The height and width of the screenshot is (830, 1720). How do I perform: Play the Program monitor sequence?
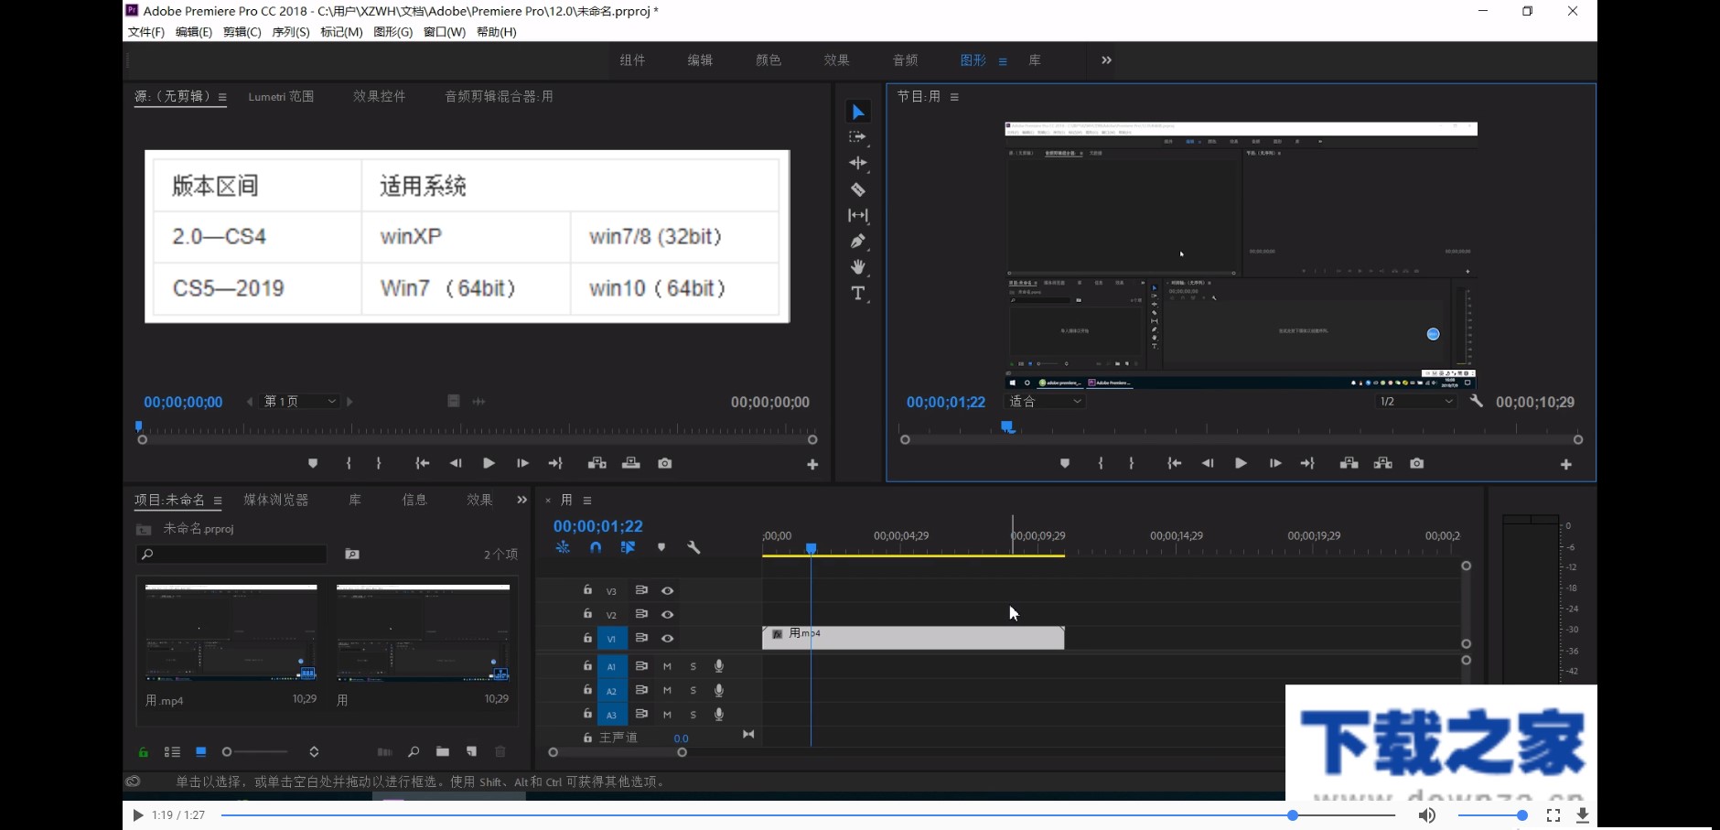1241,464
